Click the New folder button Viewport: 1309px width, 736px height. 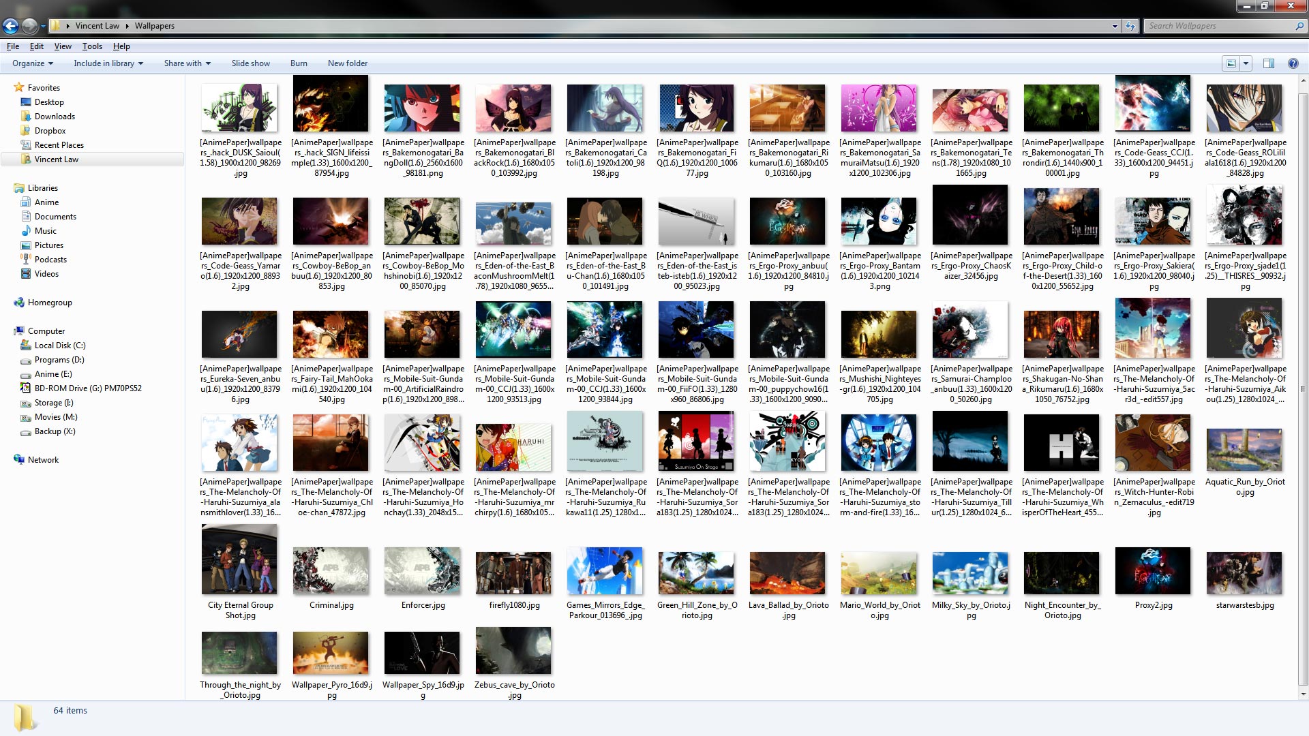(347, 63)
